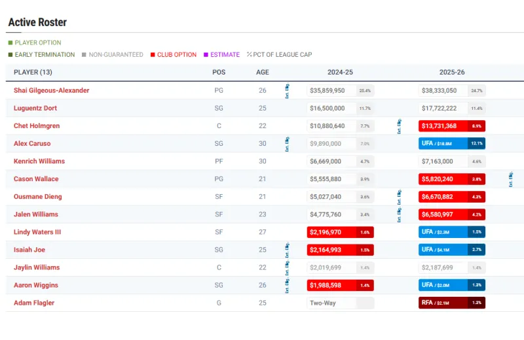Sort by POS column header
The height and width of the screenshot is (340, 524).
coord(219,72)
